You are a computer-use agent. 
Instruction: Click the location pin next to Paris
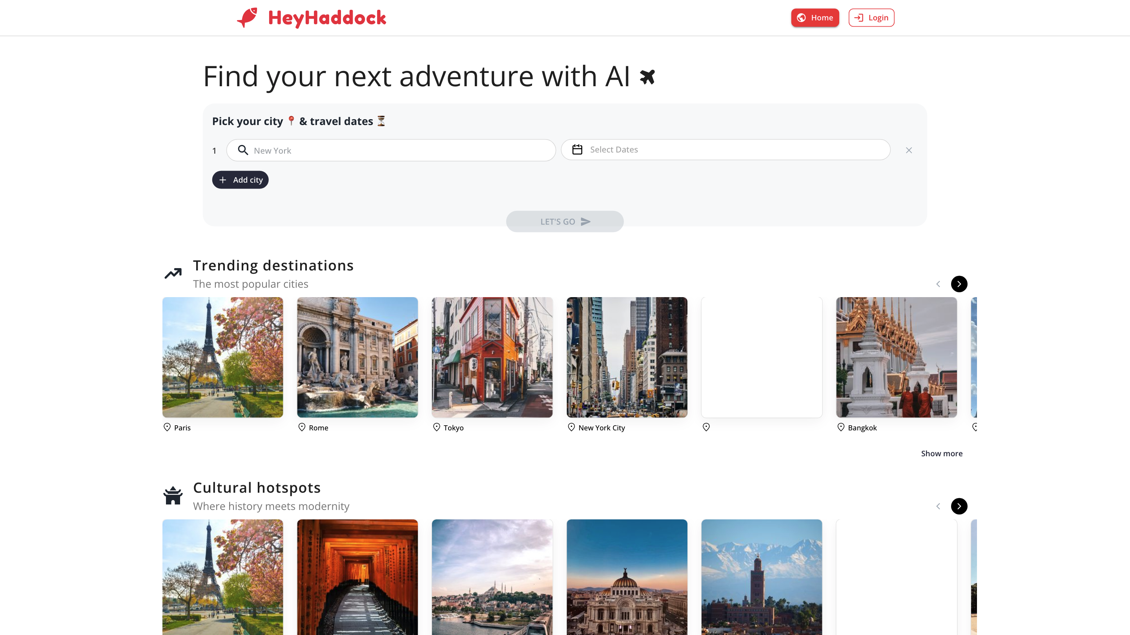coord(167,427)
